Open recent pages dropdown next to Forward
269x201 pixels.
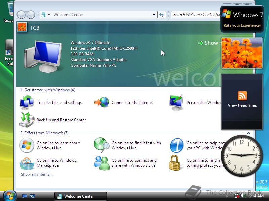pyautogui.click(x=37, y=15)
